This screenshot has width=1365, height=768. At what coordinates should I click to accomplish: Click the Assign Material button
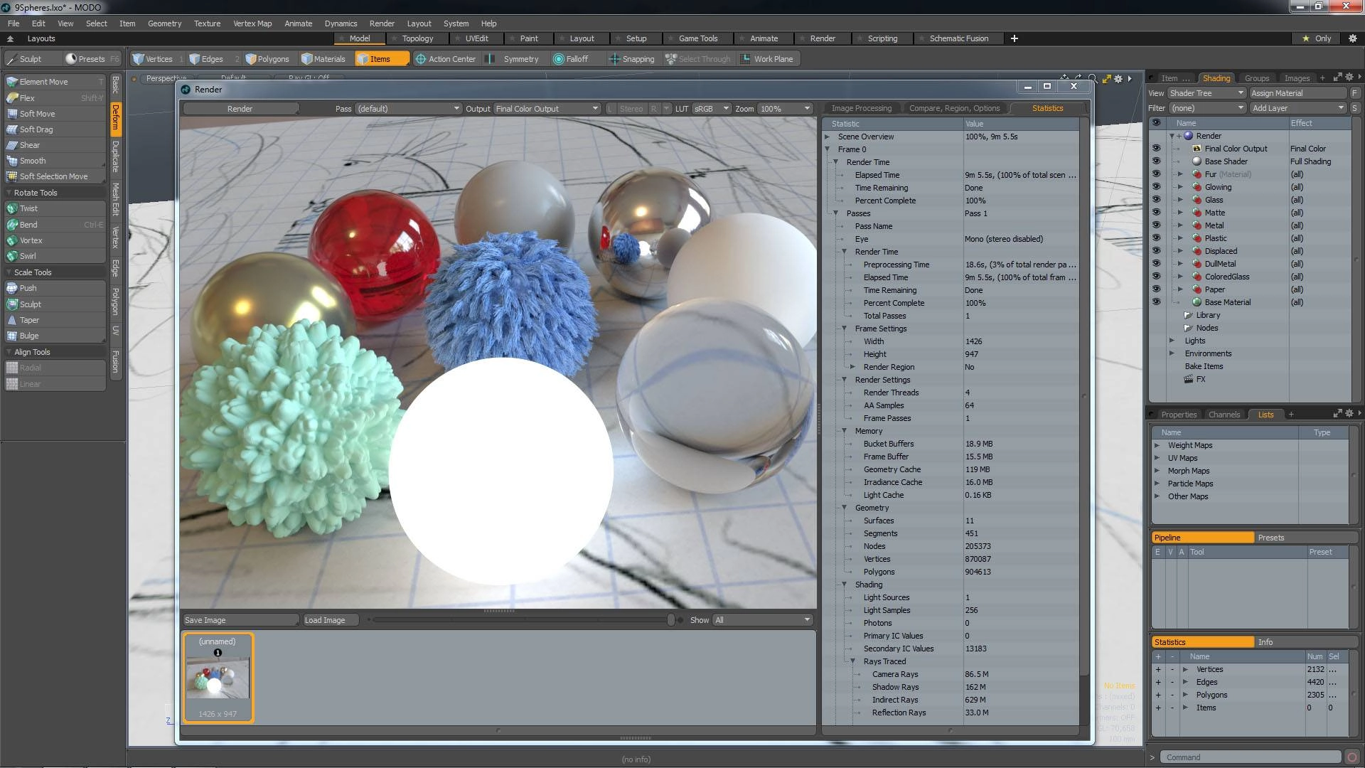(1297, 93)
